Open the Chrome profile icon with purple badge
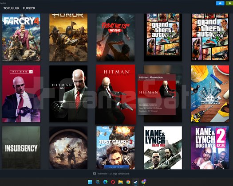 [143, 182]
